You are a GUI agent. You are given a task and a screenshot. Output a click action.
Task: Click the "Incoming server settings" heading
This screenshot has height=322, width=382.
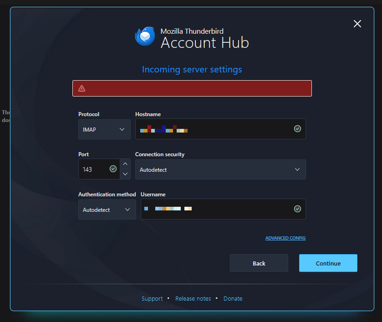pos(192,70)
